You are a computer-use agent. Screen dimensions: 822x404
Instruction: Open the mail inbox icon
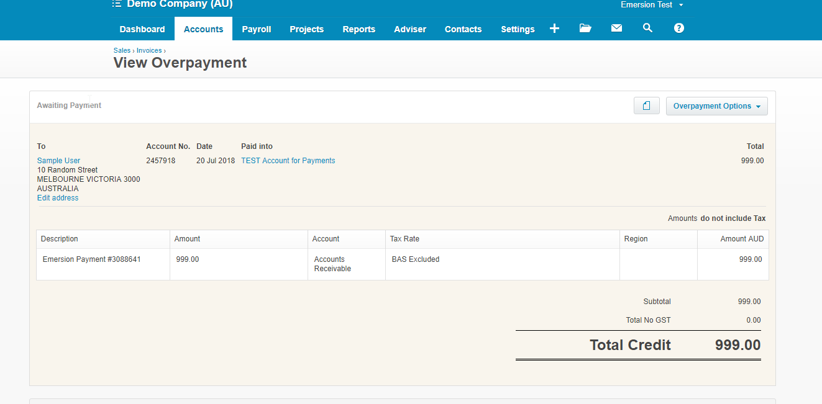point(616,29)
